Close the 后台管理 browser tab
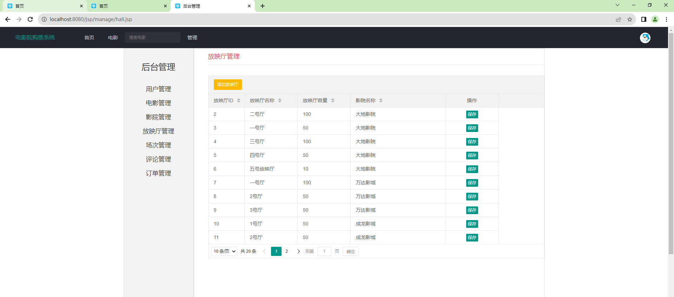The image size is (674, 297). click(x=249, y=6)
